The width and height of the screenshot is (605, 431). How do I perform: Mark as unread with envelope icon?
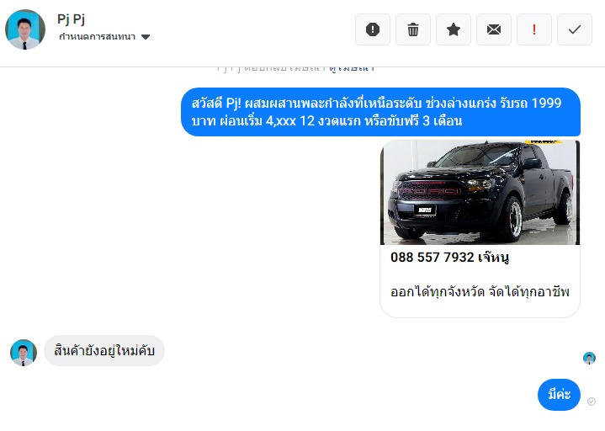point(494,29)
